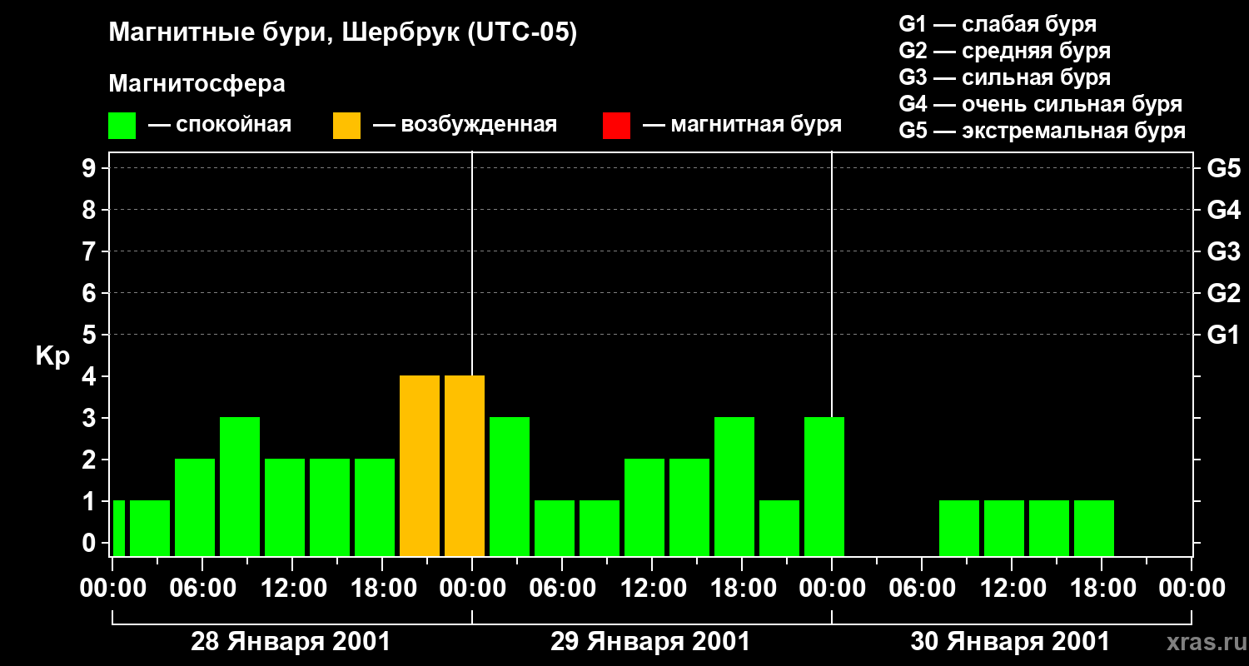Viewport: 1249px width, 666px height.
Task: Click the right-axis 'G3' tick label
Action: 1223,251
